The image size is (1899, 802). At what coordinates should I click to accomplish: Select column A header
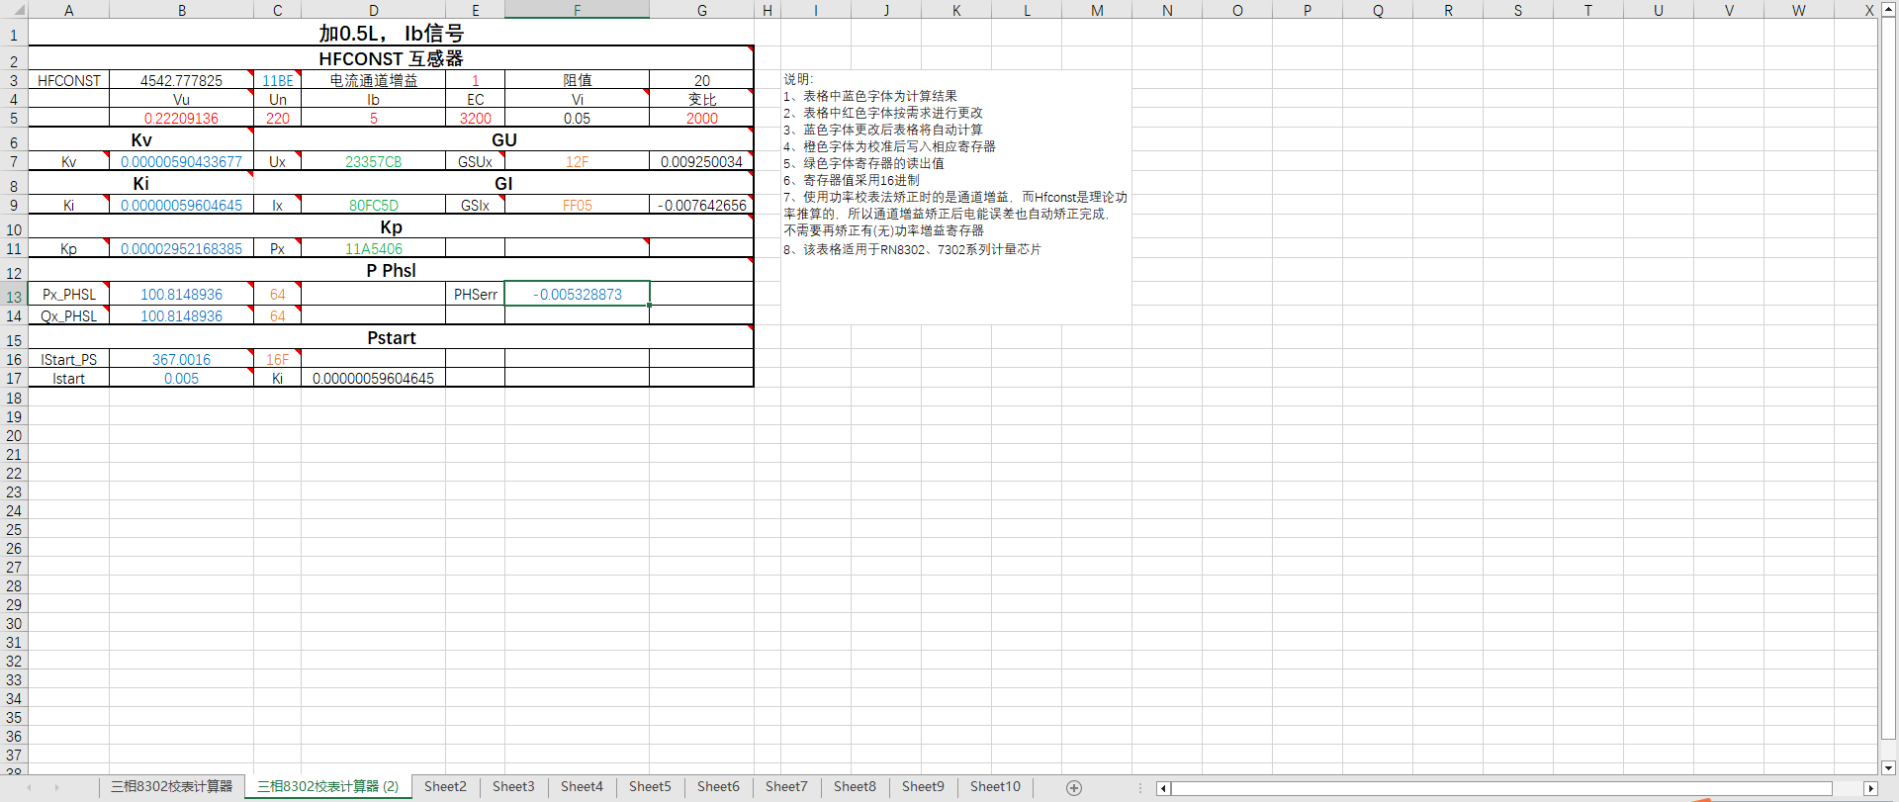pyautogui.click(x=68, y=10)
